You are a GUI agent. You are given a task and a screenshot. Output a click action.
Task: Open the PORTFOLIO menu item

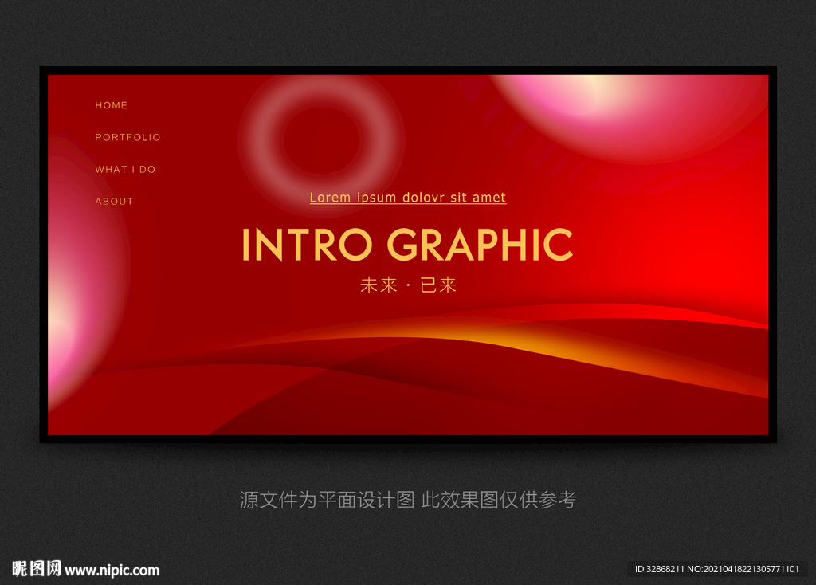point(127,137)
